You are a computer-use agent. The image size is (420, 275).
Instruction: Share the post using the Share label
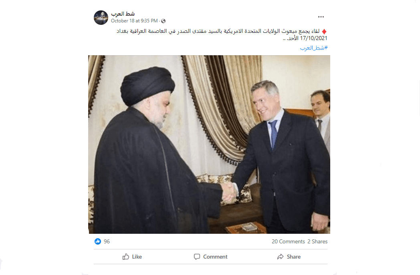pyautogui.click(x=294, y=257)
